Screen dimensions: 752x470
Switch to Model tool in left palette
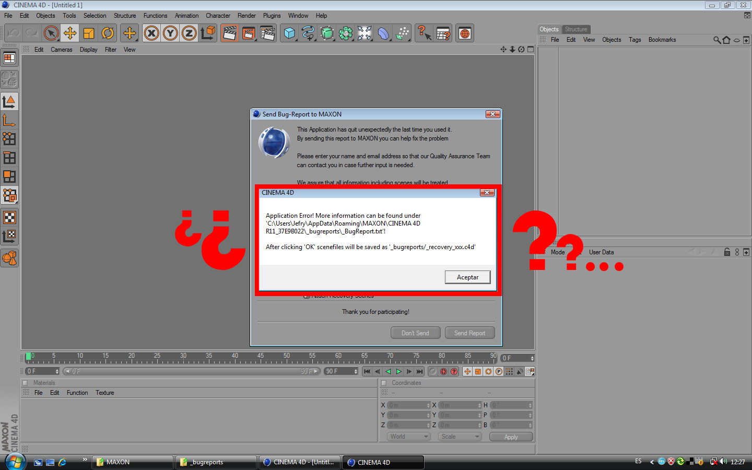point(9,101)
